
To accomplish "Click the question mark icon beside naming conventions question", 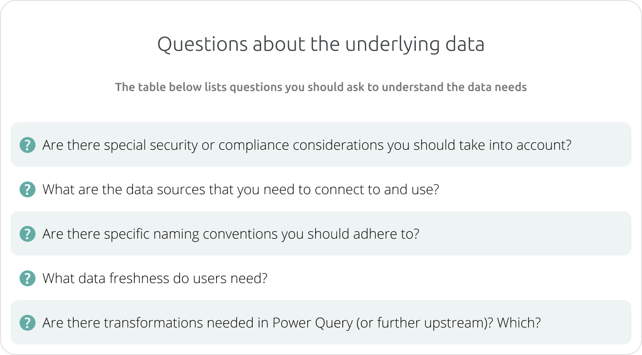I will click(x=27, y=234).
